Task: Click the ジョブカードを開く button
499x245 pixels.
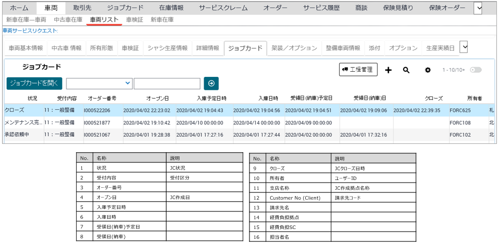Action: tap(34, 84)
